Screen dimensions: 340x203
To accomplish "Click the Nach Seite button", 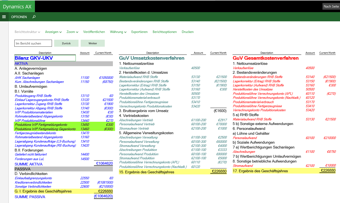I will [x=331, y=6].
